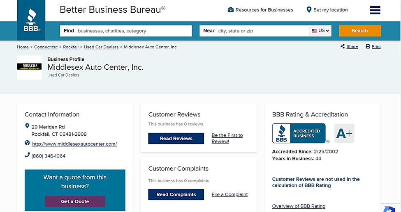Open Overview of BBB Rating link
The width and height of the screenshot is (401, 212).
tap(299, 206)
